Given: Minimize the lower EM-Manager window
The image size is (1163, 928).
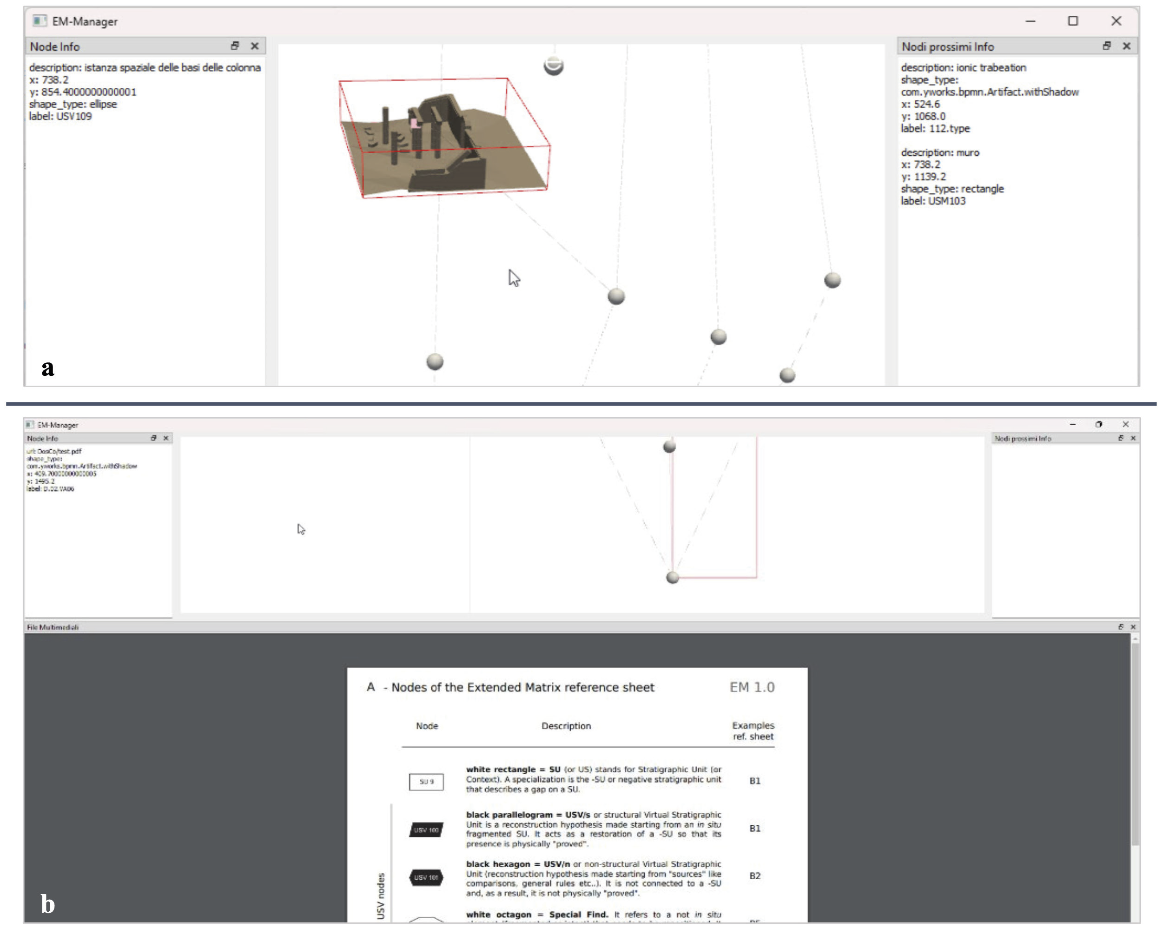Looking at the screenshot, I should point(1072,424).
